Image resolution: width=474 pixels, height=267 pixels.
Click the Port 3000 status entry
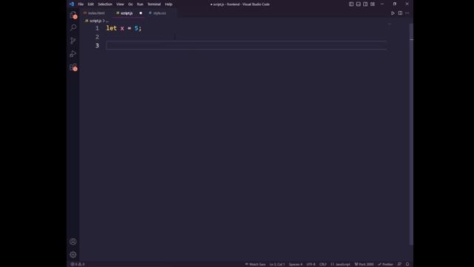(364, 264)
